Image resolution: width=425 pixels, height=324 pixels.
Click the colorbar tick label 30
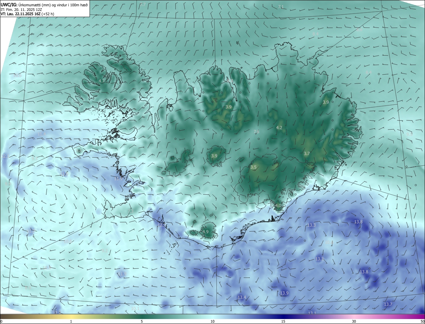[354, 321]
